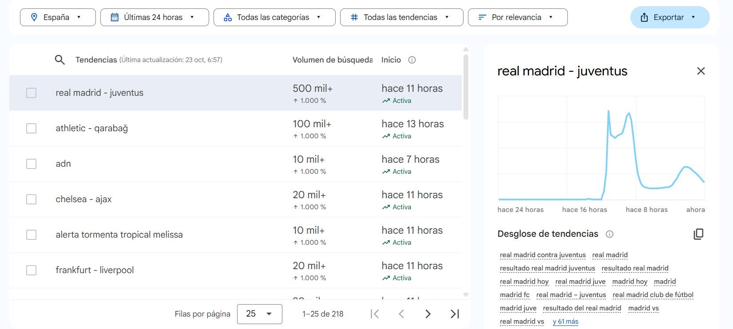Click the sort lines icon in Por relevancia
Image resolution: width=733 pixels, height=329 pixels.
pyautogui.click(x=482, y=17)
